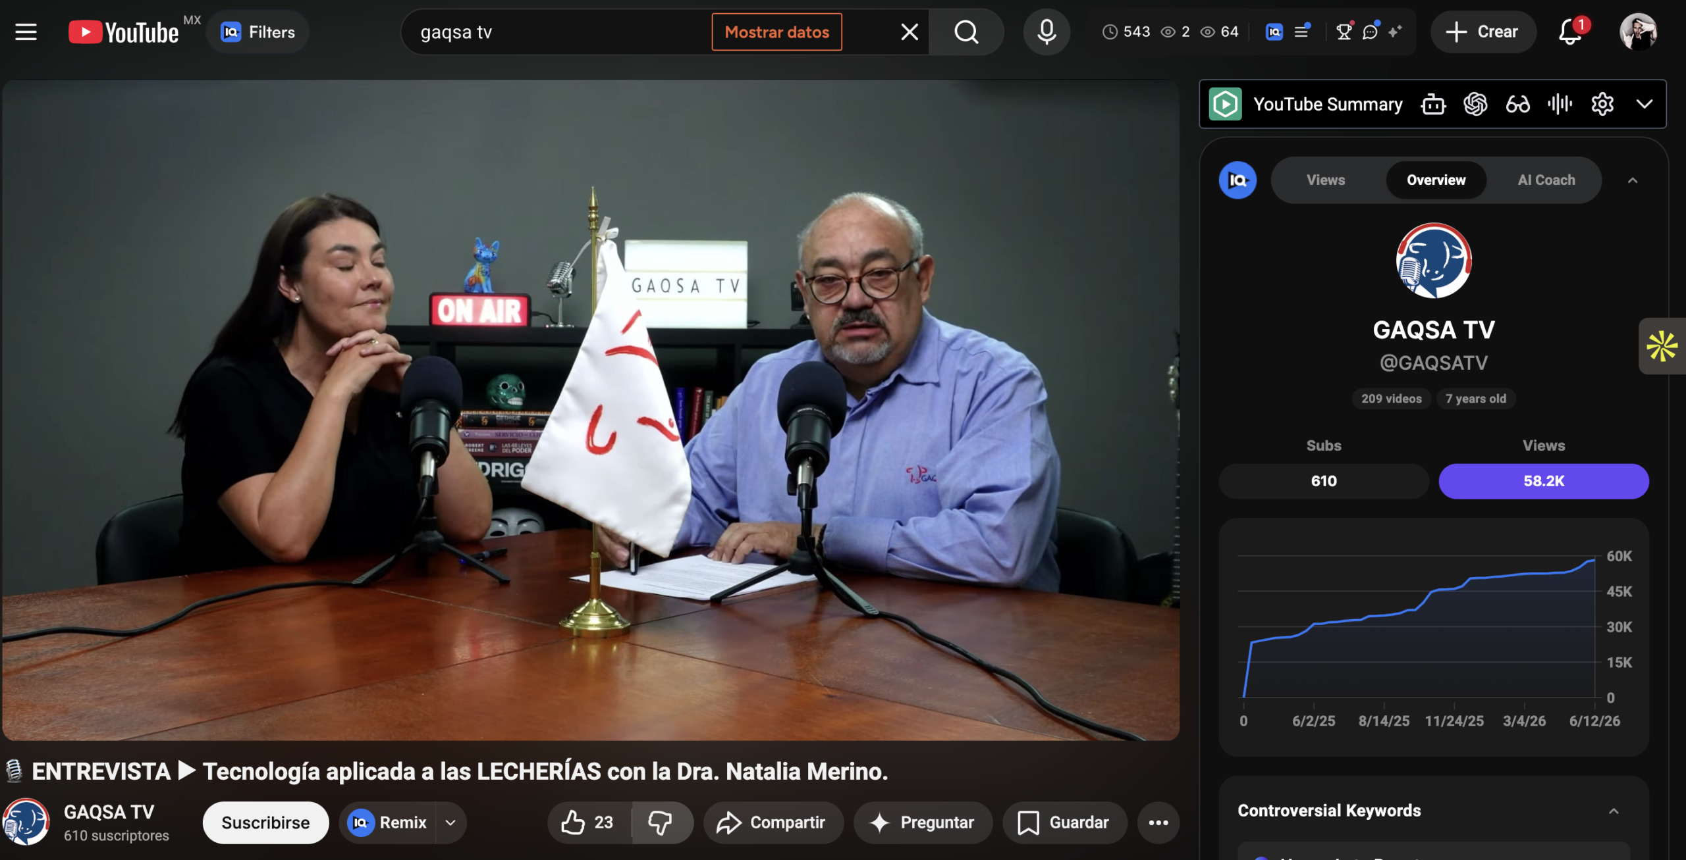This screenshot has width=1686, height=860.
Task: Open the Remix dropdown arrow
Action: (450, 822)
